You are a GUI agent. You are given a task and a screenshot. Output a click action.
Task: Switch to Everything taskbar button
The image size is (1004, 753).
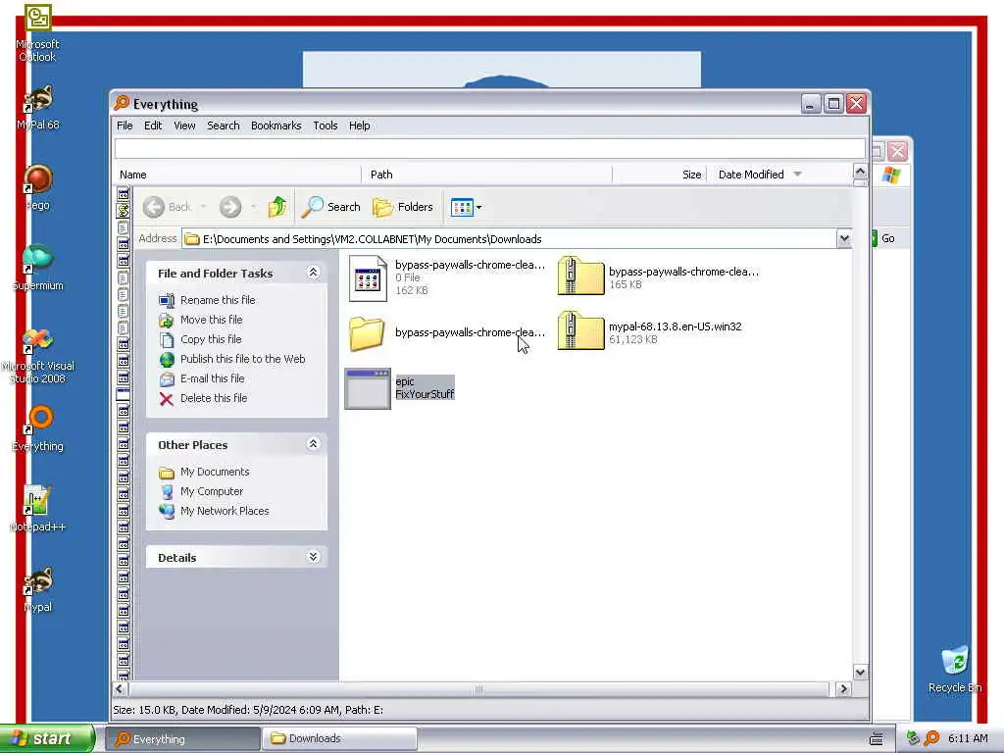coord(182,739)
